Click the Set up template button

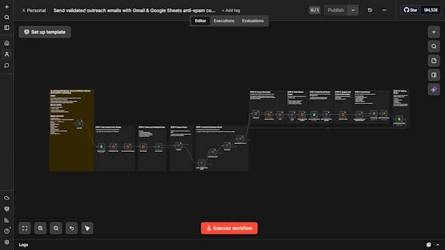[45, 32]
